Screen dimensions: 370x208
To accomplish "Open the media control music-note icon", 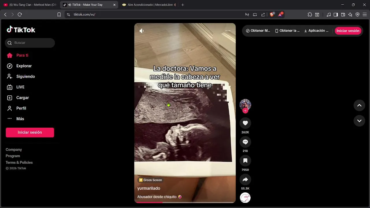I will 329,14.
